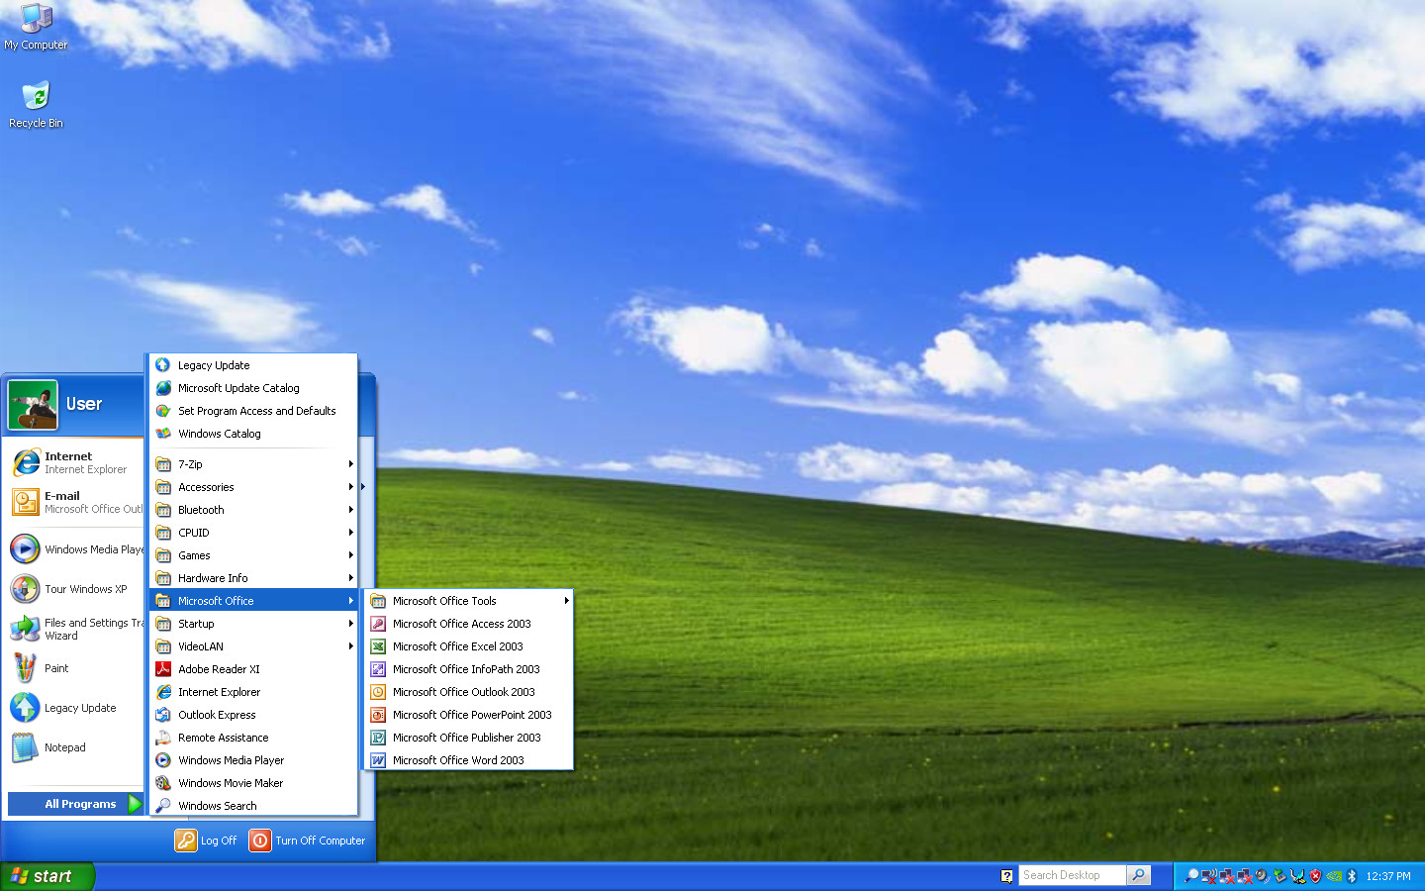Launch Microsoft Office Publisher 2003
This screenshot has height=891, width=1425.
point(466,738)
